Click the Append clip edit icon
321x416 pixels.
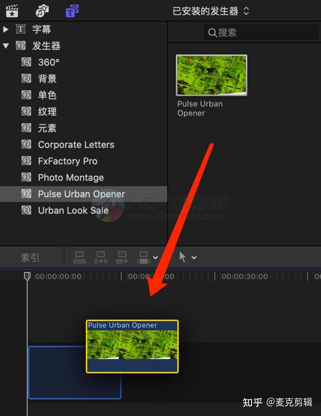[122, 257]
